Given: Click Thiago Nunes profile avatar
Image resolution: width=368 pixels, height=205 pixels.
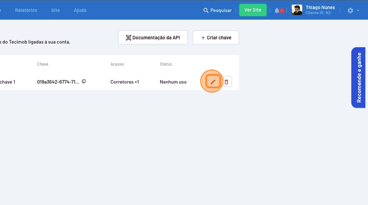Looking at the screenshot, I should coord(297,10).
